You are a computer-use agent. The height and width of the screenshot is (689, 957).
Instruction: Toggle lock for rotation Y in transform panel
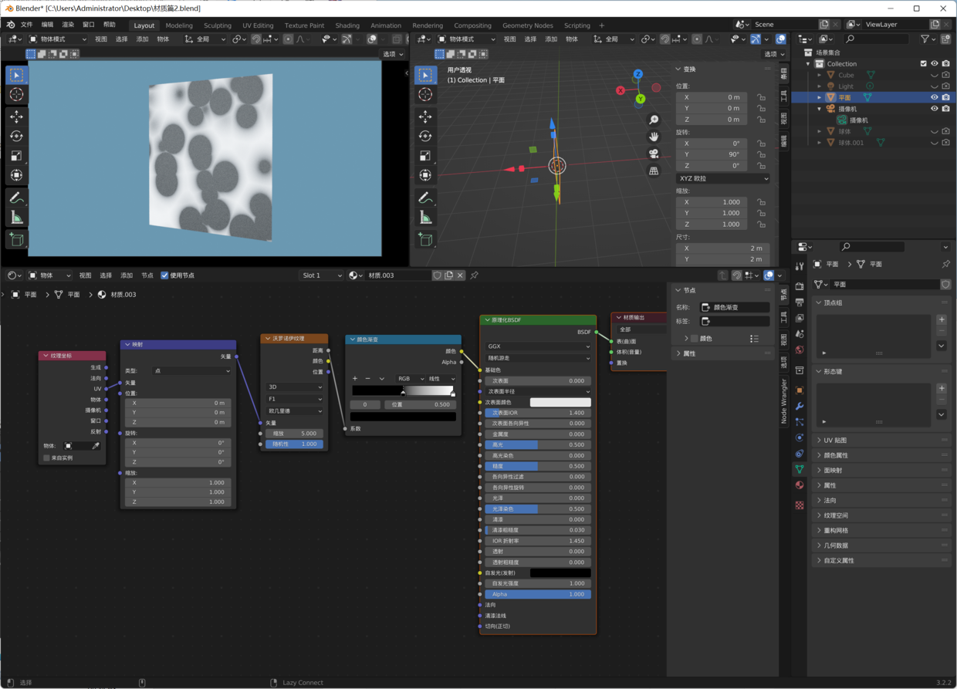pos(761,154)
